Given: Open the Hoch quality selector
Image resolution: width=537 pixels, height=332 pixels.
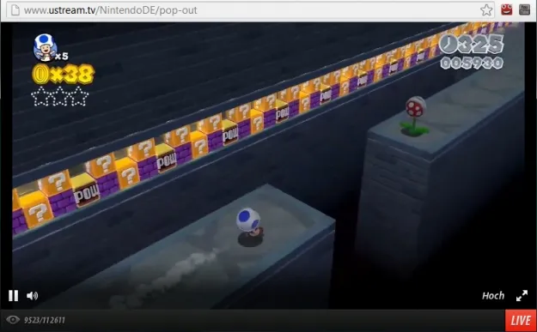Looking at the screenshot, I should (x=493, y=296).
